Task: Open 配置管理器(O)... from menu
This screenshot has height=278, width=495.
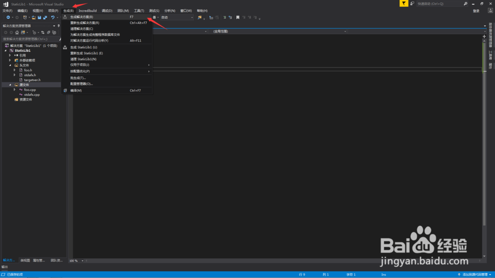Action: click(107, 84)
